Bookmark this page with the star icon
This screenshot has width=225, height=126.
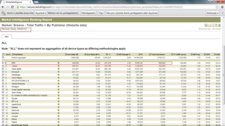(217, 7)
